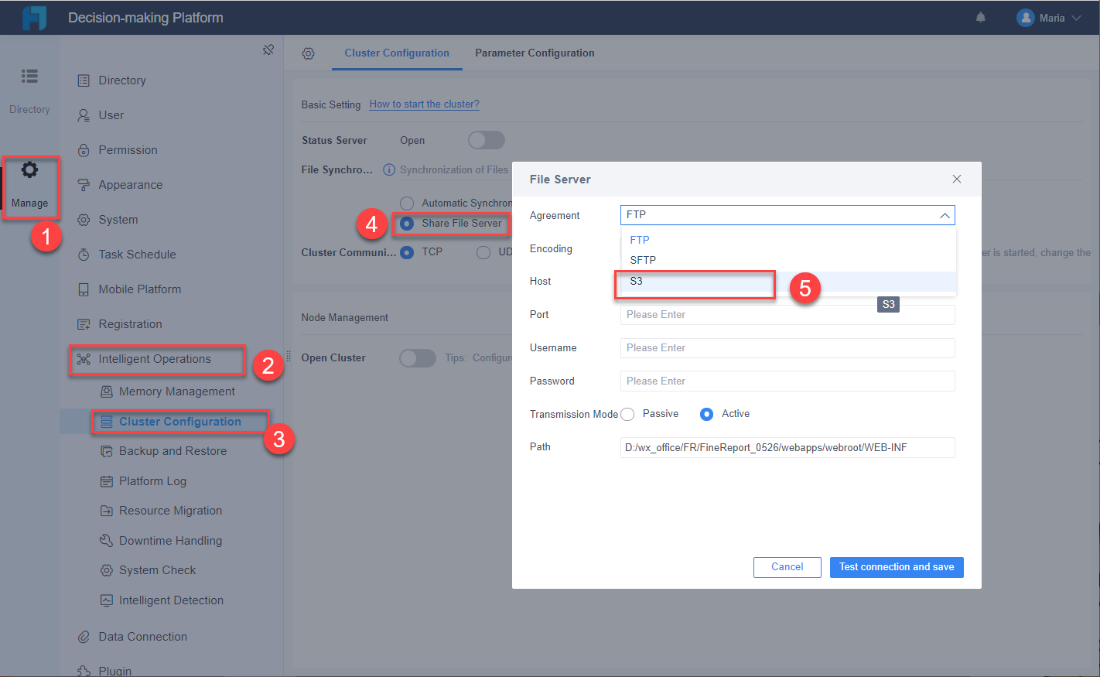Click the notification bell icon
The image size is (1100, 677).
[x=980, y=17]
